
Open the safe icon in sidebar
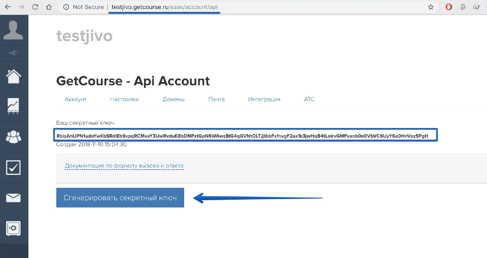[13, 228]
